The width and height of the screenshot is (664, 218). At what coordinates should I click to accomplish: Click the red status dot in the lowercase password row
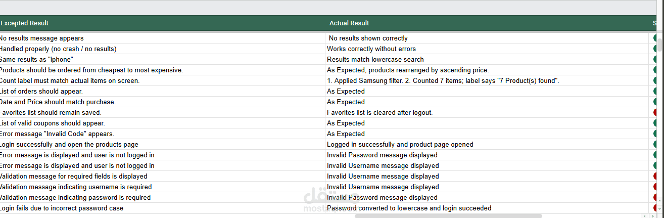coord(655,208)
